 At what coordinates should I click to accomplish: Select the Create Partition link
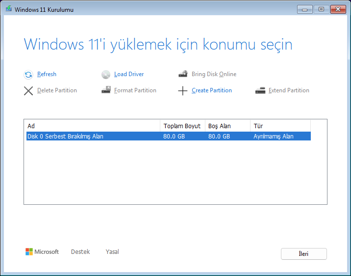coord(212,90)
